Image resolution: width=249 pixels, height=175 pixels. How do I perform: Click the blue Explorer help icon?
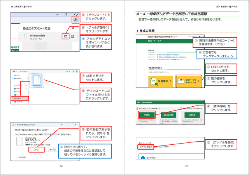coord(77,71)
